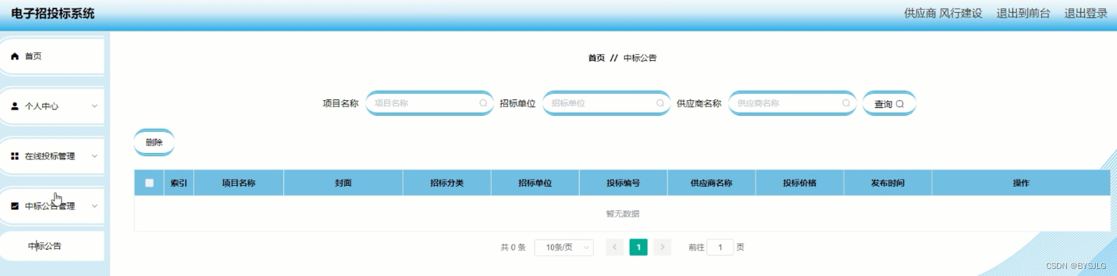The height and width of the screenshot is (276, 1117).
Task: Click the 前往 page number input box
Action: 720,247
